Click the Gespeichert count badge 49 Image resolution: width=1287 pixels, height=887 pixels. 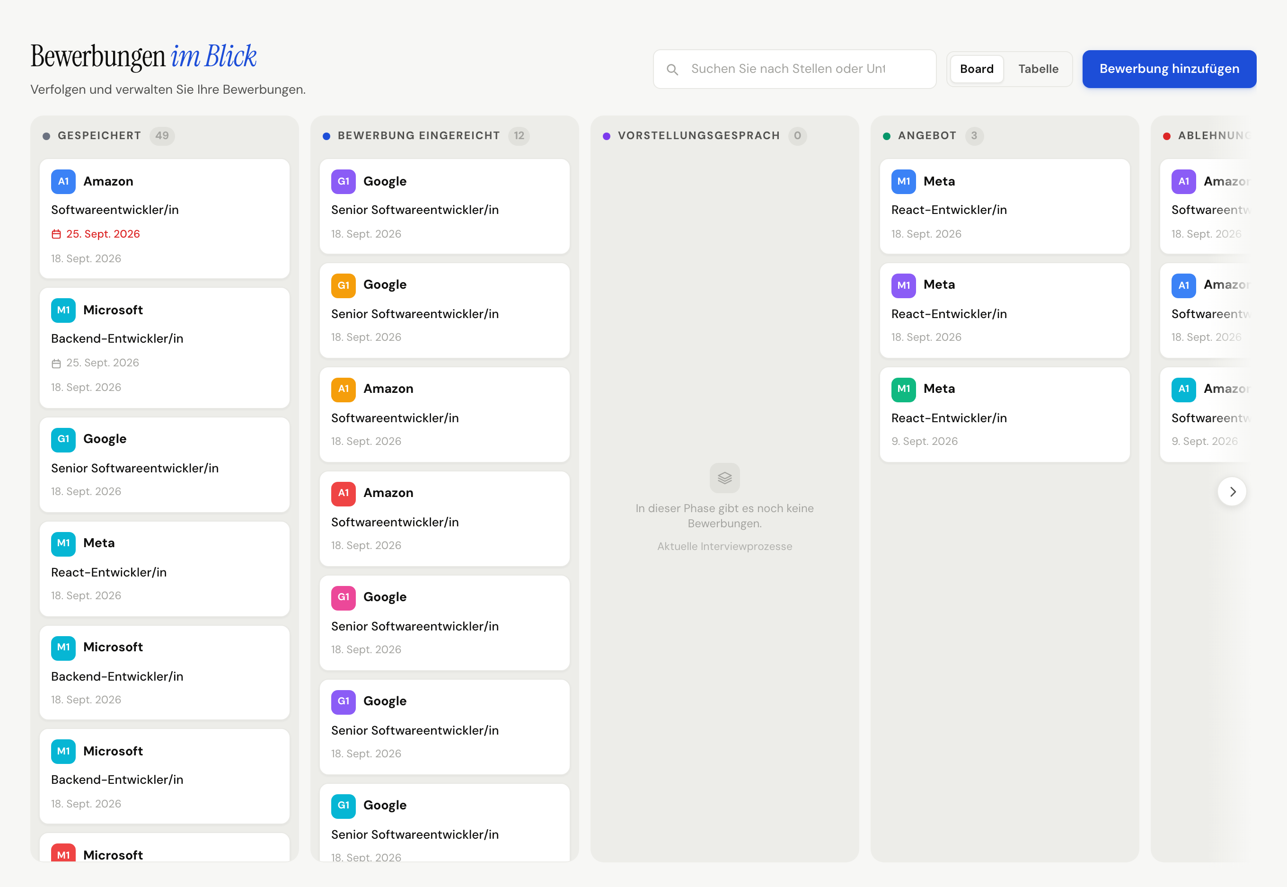[x=162, y=136]
